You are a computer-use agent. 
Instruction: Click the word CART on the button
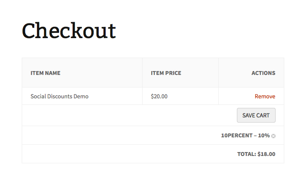[x=263, y=115]
